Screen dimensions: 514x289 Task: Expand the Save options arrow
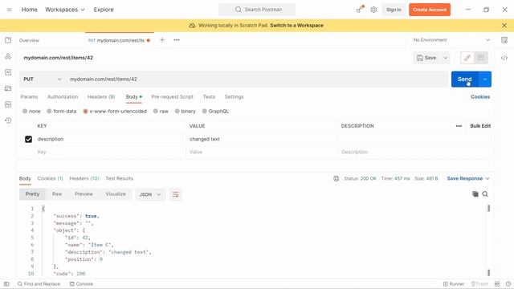click(x=445, y=58)
